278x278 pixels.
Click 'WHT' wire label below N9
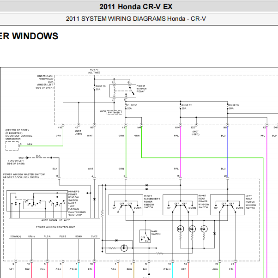90,136
